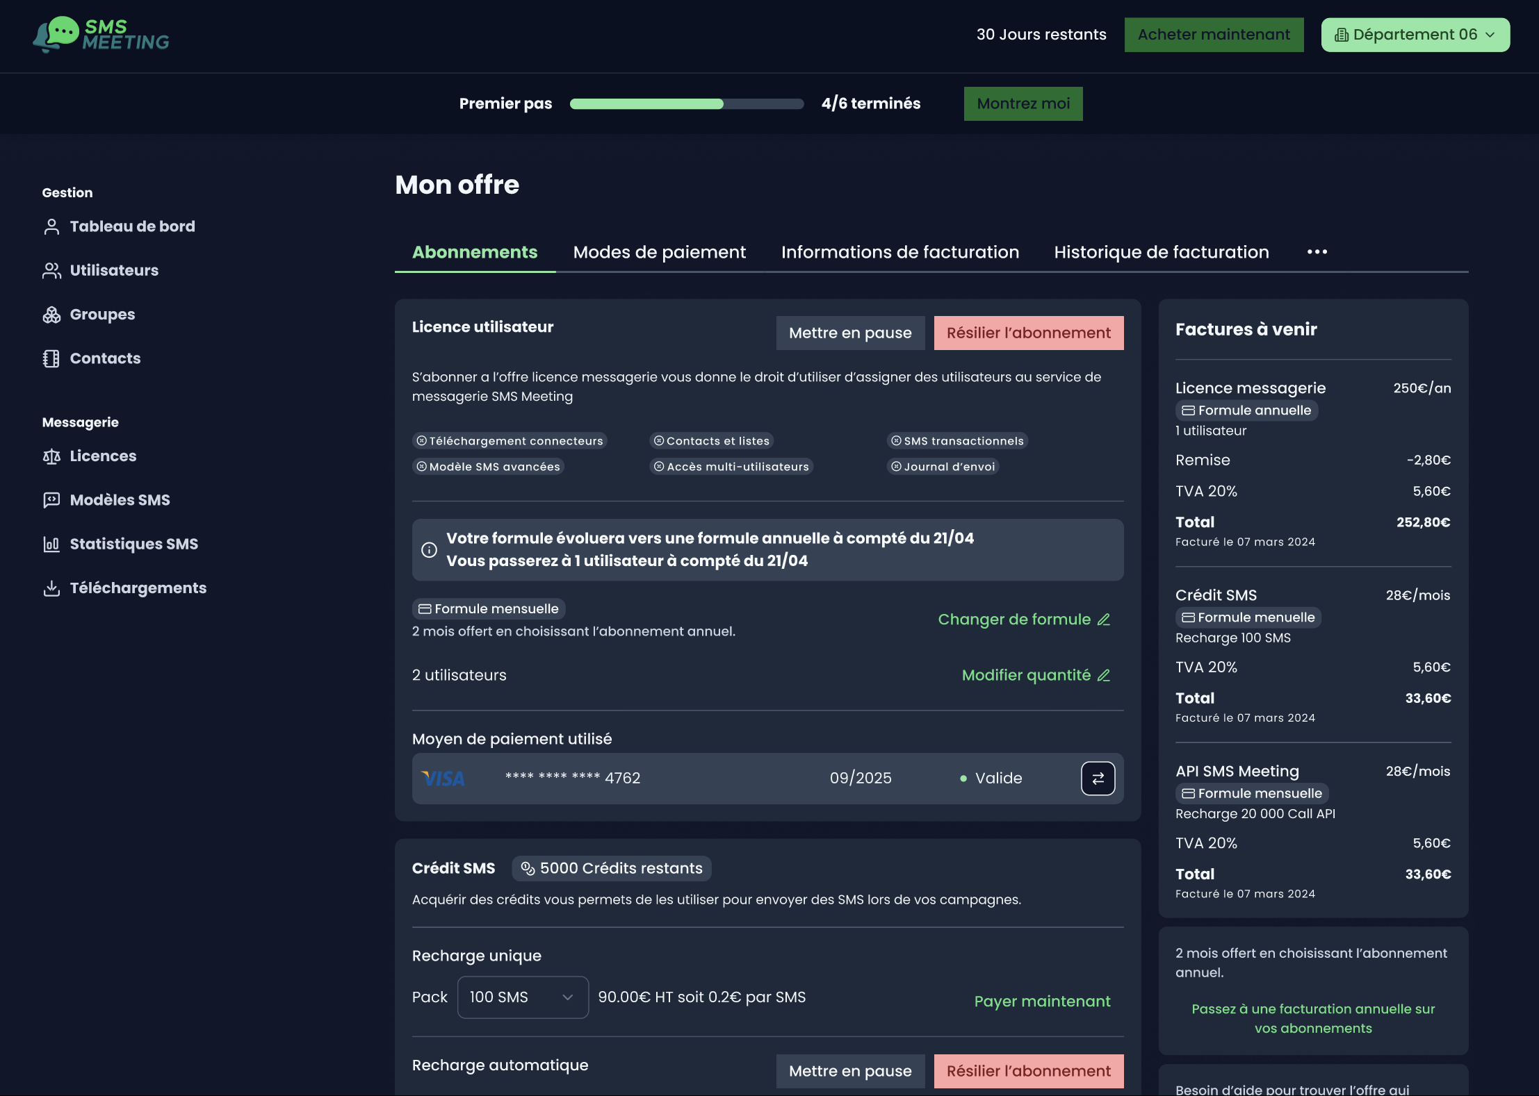Image resolution: width=1539 pixels, height=1096 pixels.
Task: Click the Contacts address book icon
Action: pyautogui.click(x=51, y=358)
